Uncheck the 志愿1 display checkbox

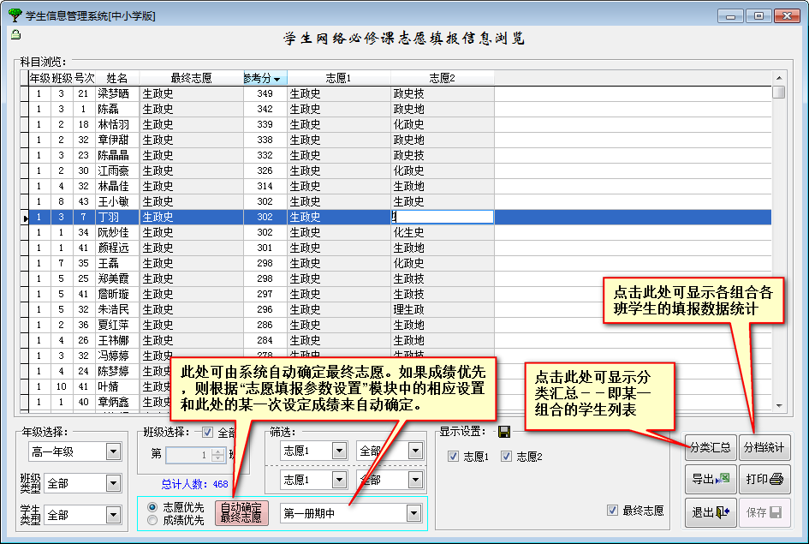[x=454, y=457]
